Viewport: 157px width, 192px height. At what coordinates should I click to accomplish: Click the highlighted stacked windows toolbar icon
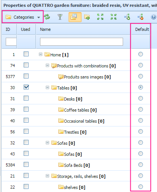(x=75, y=17)
